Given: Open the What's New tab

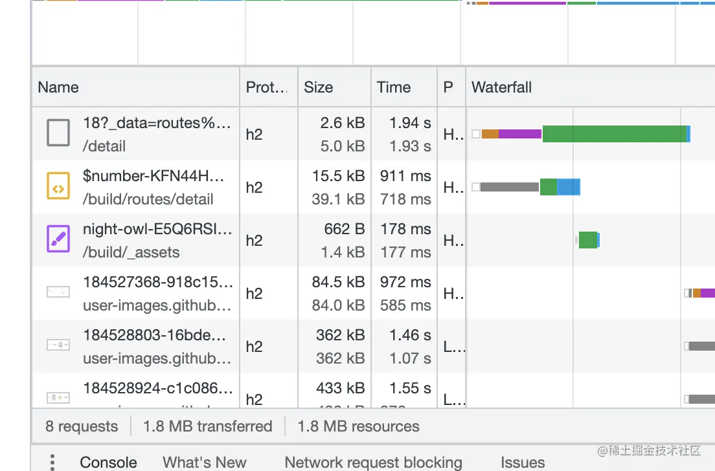Looking at the screenshot, I should 205,462.
